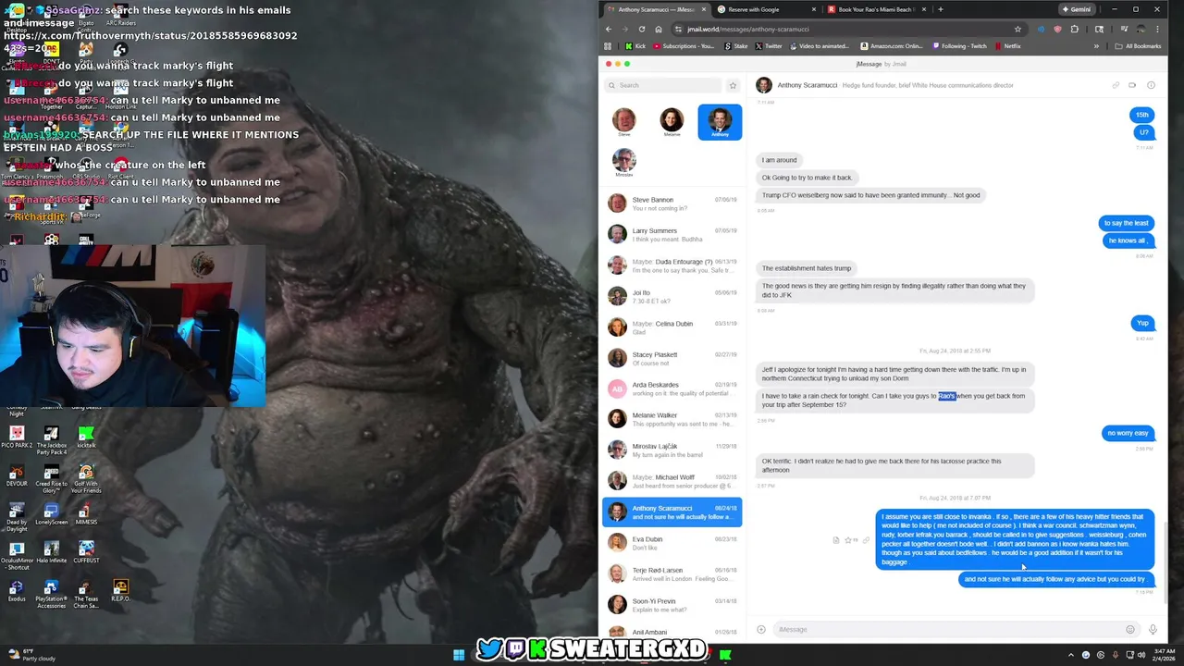This screenshot has width=1184, height=666.
Task: Open the Stacey Plaskett conversation
Action: point(672,358)
